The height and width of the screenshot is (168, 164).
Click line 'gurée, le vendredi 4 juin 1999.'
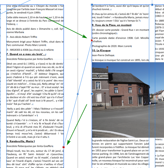[x=23, y=13]
